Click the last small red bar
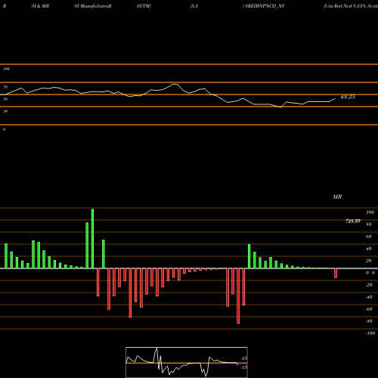 (336, 273)
